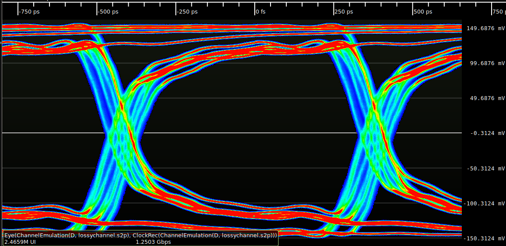The height and width of the screenshot is (246, 506).
Task: Click the 0 fs timeline center label
Action: pyautogui.click(x=260, y=12)
